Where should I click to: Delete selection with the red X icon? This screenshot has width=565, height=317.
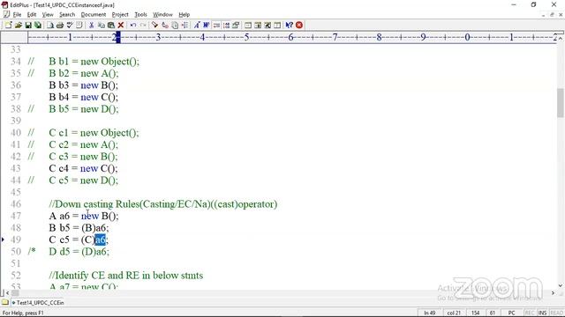pyautogui.click(x=121, y=26)
